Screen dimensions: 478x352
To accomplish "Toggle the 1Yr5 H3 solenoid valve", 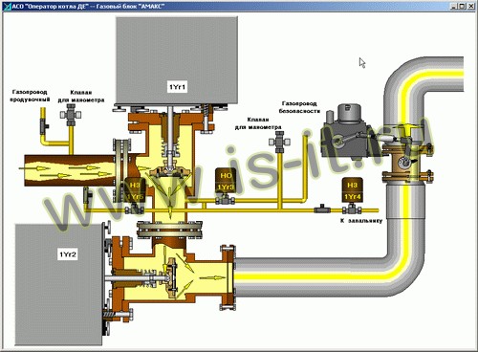I will point(135,190).
